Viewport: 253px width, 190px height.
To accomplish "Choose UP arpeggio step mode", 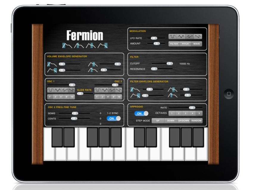I will pyautogui.click(x=158, y=121).
